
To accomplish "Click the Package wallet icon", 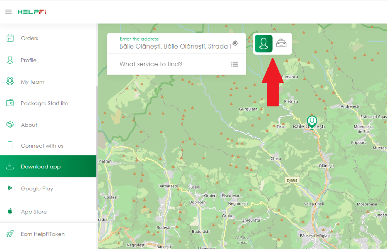I will point(10,103).
